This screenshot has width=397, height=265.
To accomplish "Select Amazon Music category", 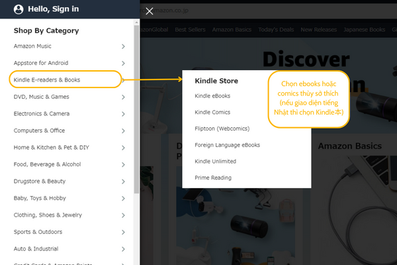I will pyautogui.click(x=32, y=46).
